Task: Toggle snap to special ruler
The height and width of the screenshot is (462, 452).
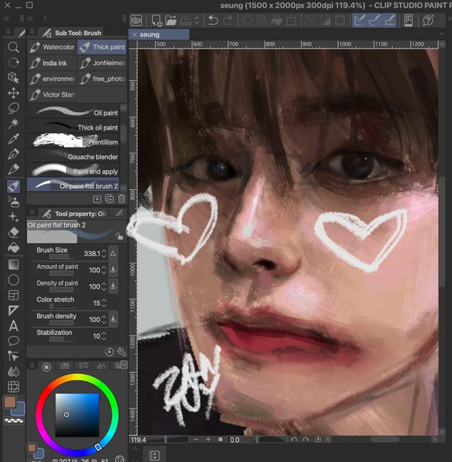Action: (x=375, y=20)
